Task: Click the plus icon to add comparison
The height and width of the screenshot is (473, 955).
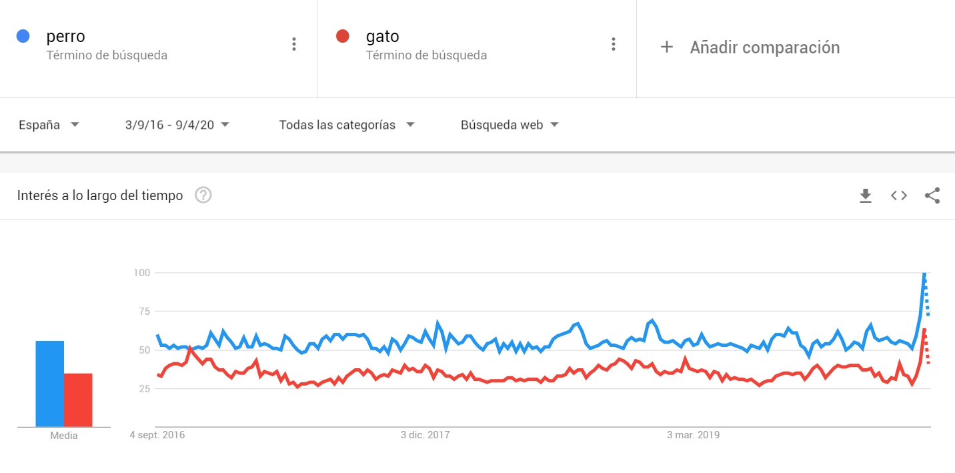Action: coord(666,47)
